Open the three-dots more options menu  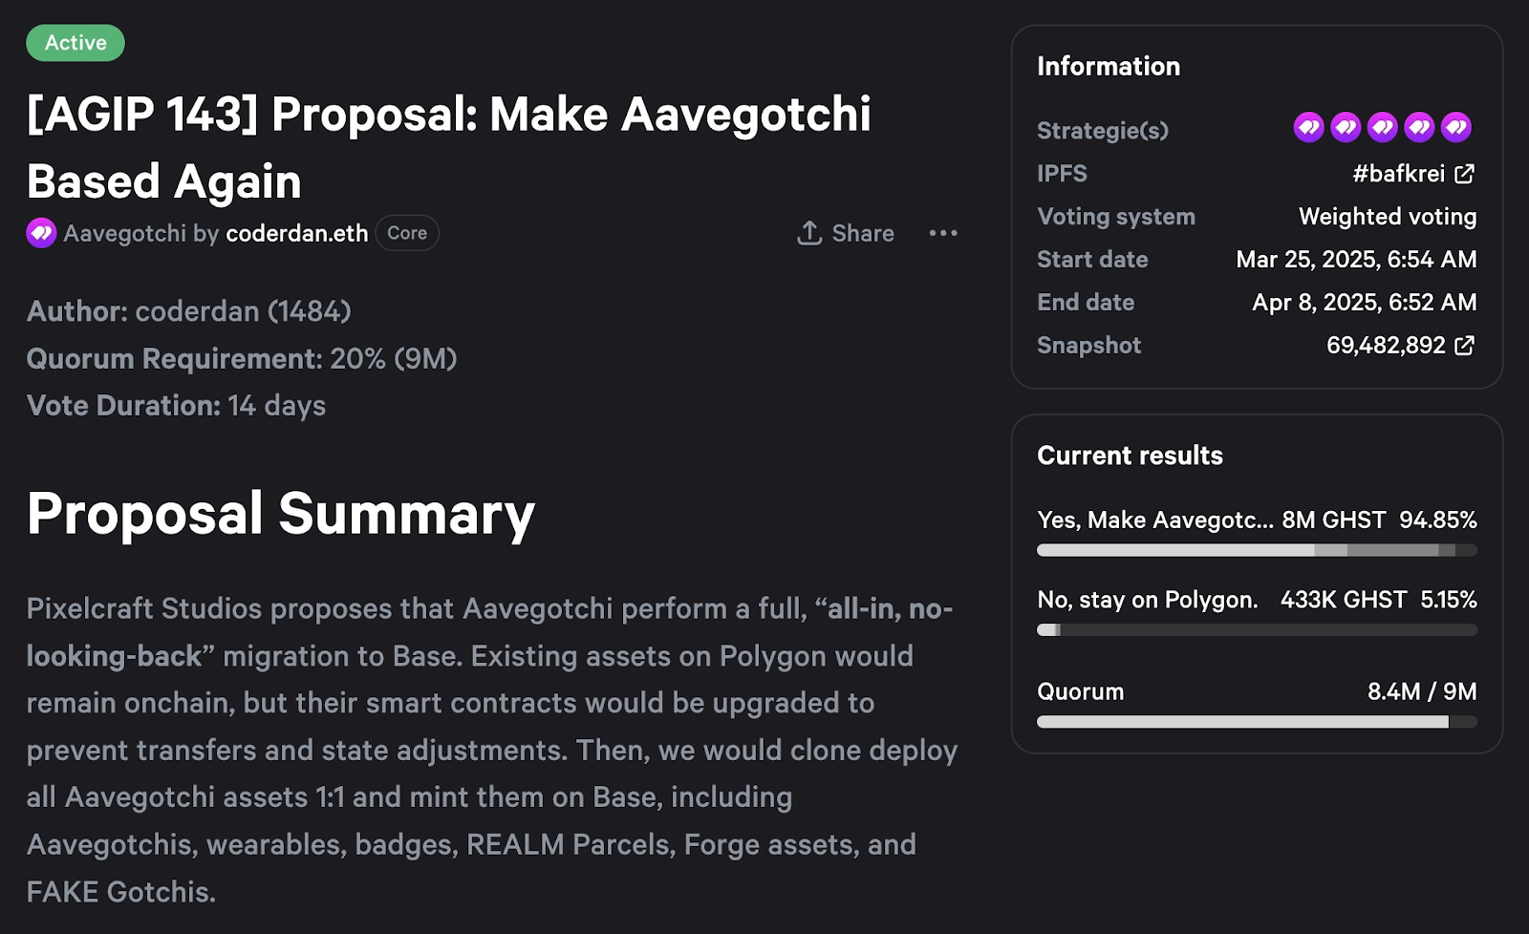tap(942, 233)
